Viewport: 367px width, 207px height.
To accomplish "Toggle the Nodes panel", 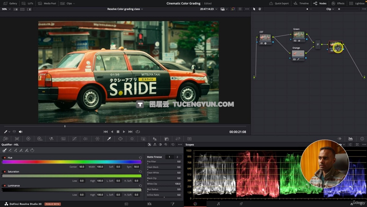I will 320,3.
